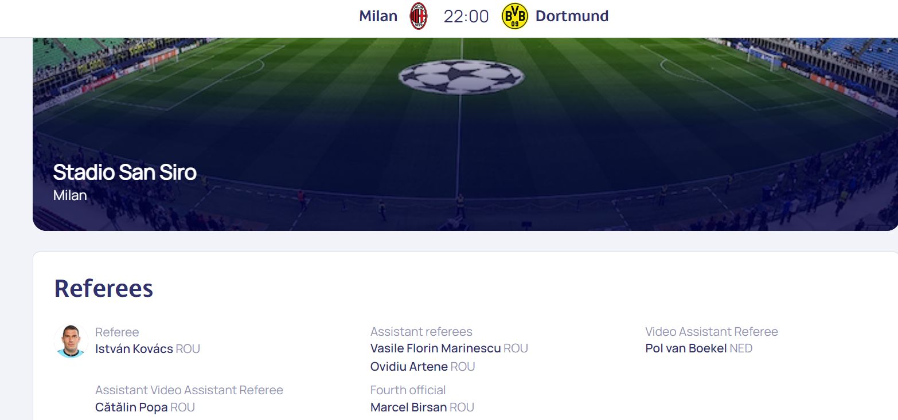
Task: Click the 'Assistant Video Assistant Referee' label
Action: (189, 390)
